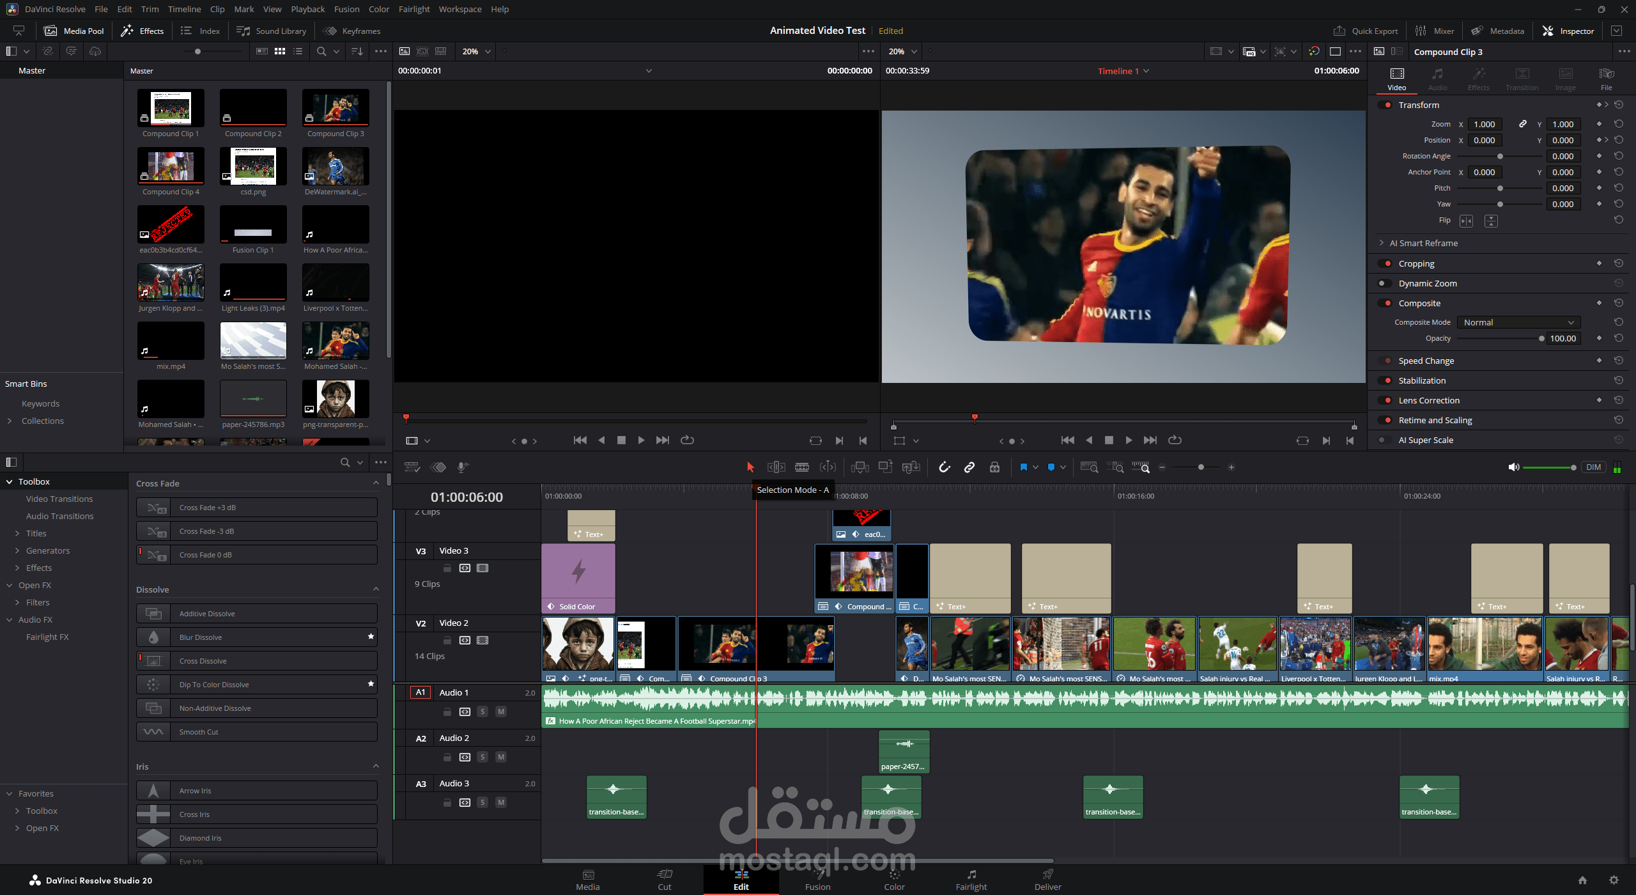Open the Keyframes panel button

pyautogui.click(x=351, y=31)
